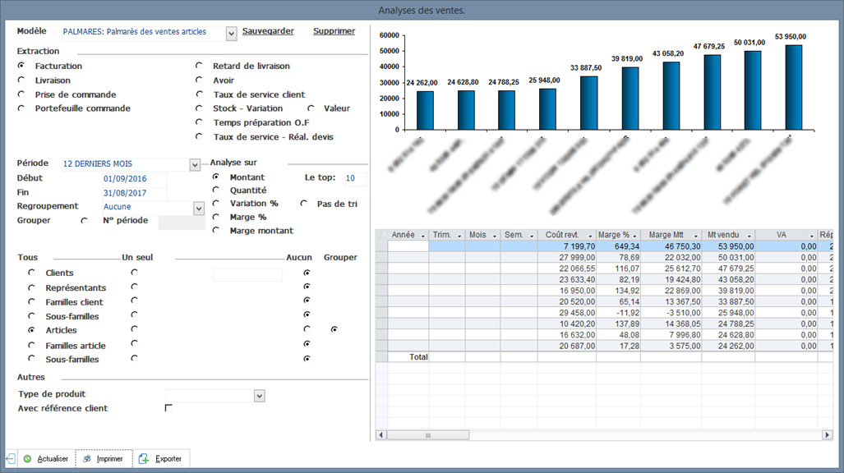Expand the Type de produit dropdown
844x473 pixels.
click(x=260, y=396)
